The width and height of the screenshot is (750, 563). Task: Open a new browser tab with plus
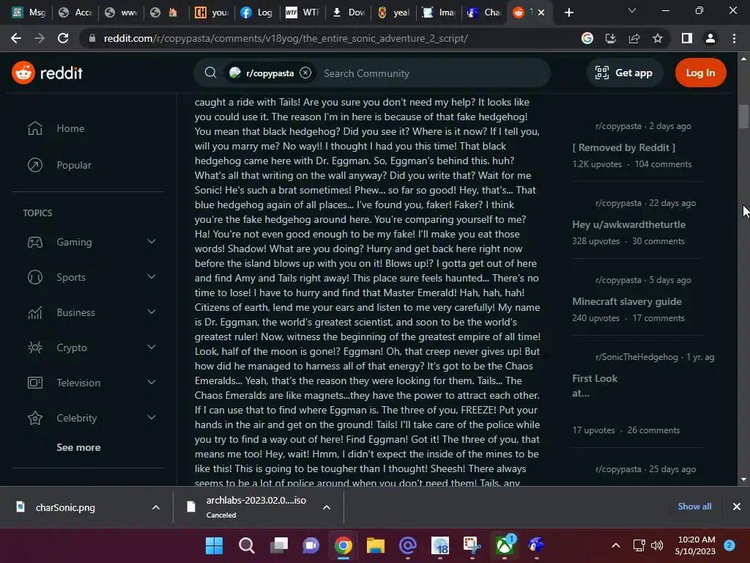click(x=568, y=12)
